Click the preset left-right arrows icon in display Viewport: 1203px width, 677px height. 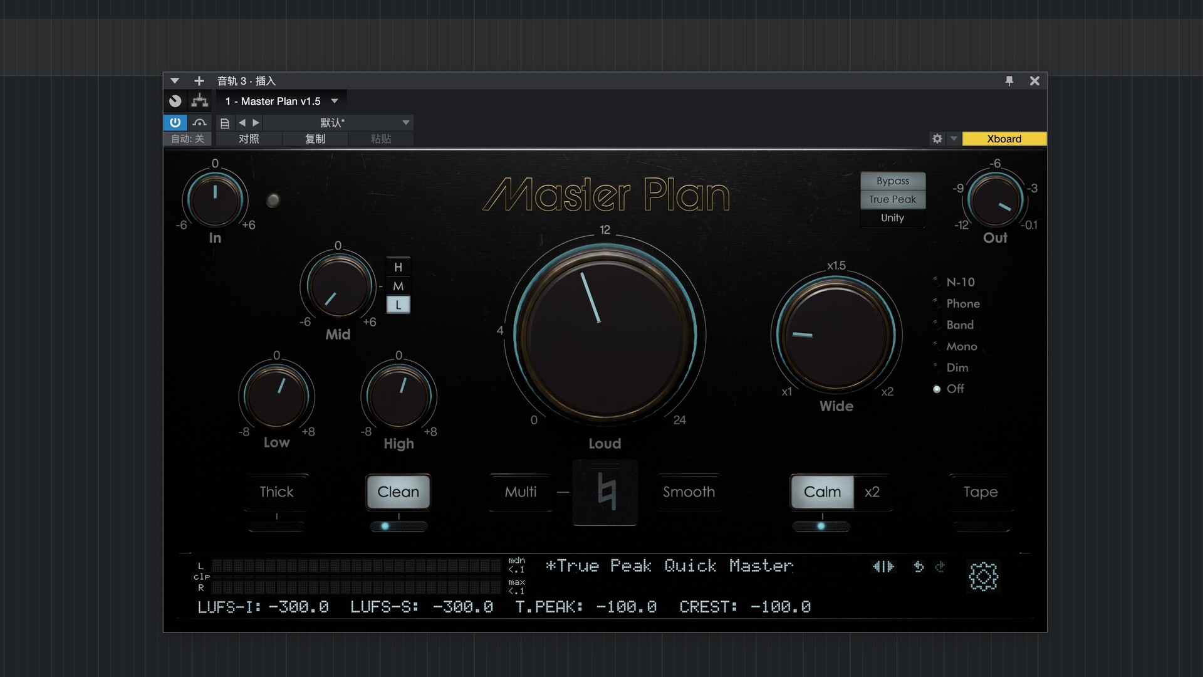point(883,567)
